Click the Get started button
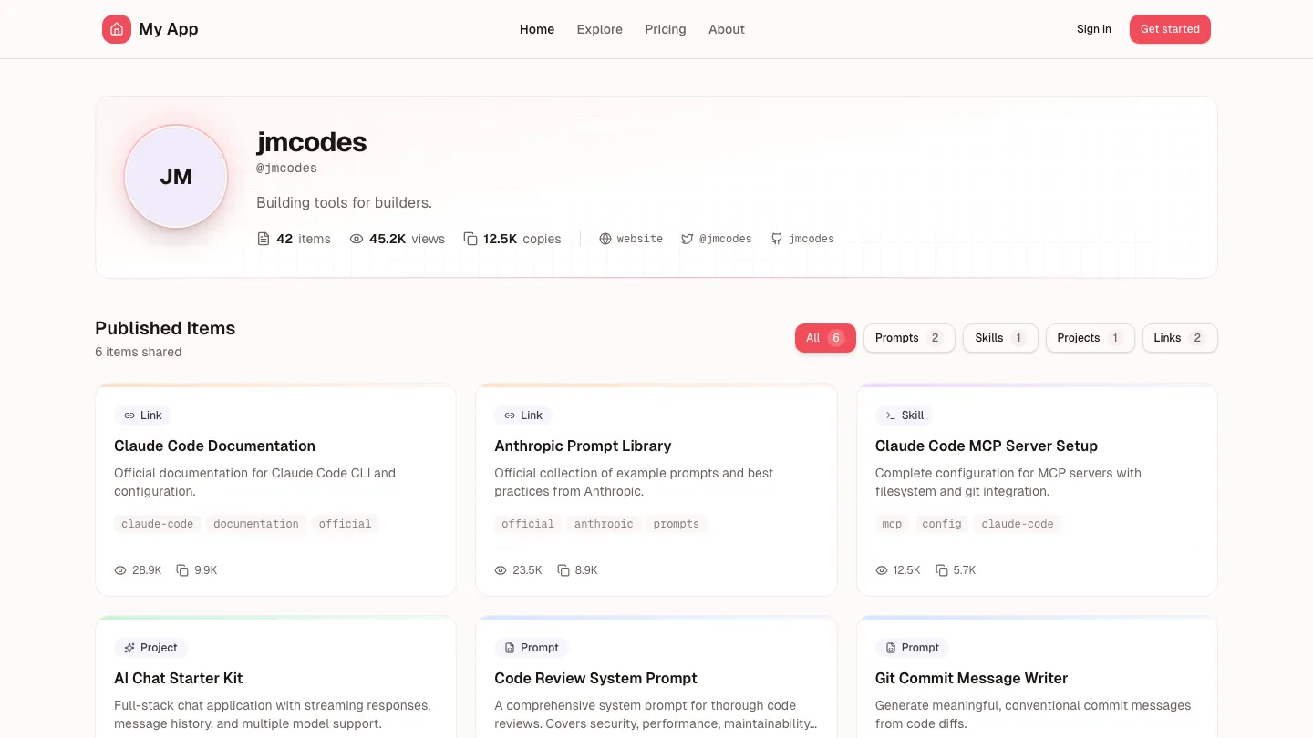The width and height of the screenshot is (1313, 738). tap(1170, 29)
